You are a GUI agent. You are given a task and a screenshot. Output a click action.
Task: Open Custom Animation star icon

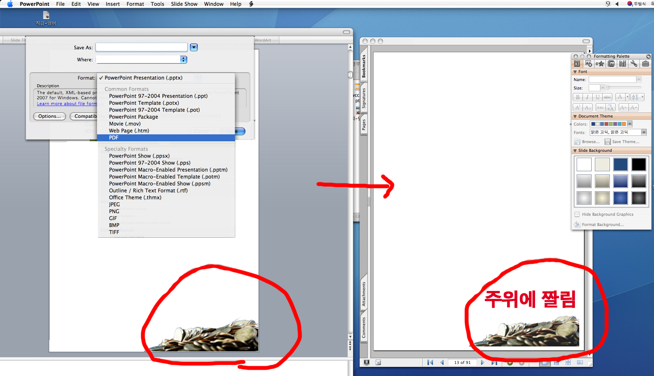click(600, 64)
